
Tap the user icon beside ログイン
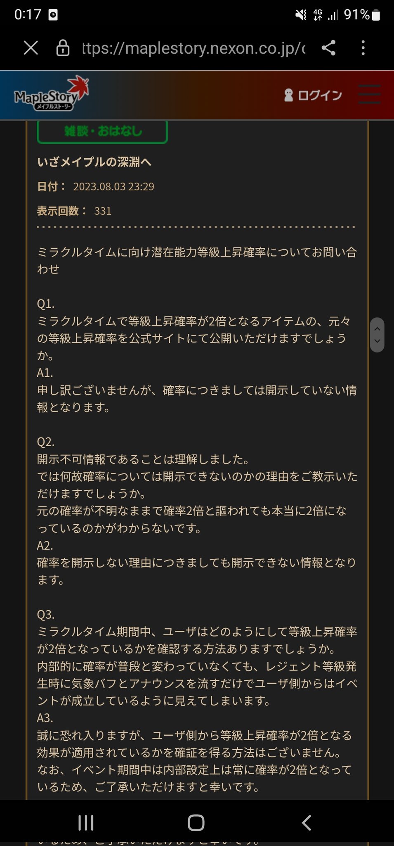pyautogui.click(x=288, y=95)
